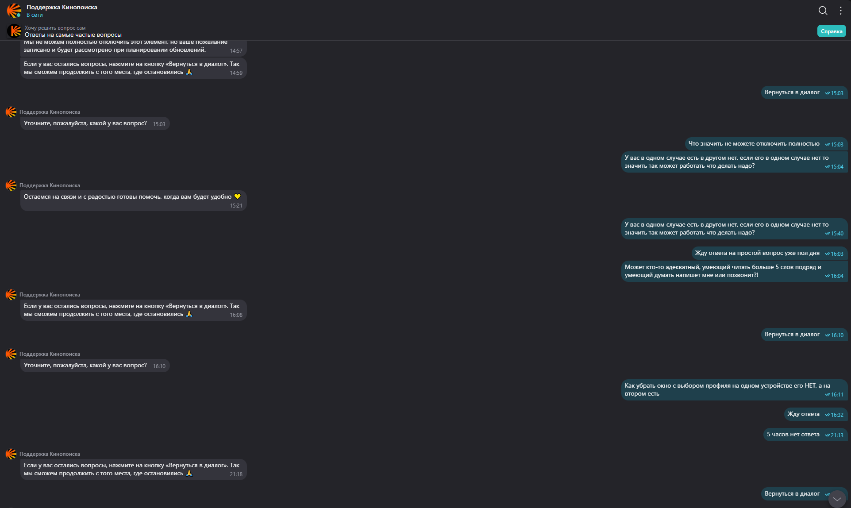Open pinned 'Ответы на самые частые вопросы'
The image size is (851, 508).
pyautogui.click(x=73, y=35)
